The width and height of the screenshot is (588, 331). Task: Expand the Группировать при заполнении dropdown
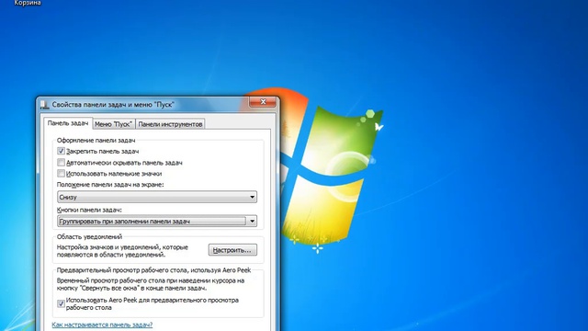157,221
